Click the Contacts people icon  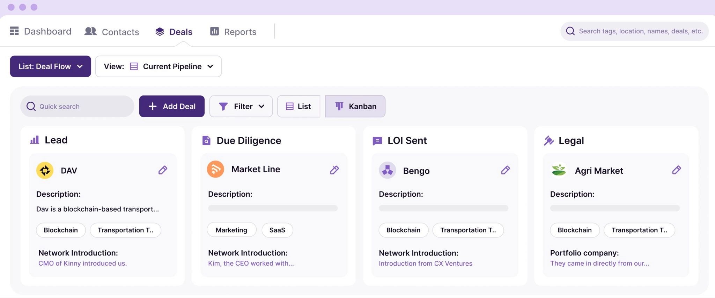pyautogui.click(x=90, y=31)
